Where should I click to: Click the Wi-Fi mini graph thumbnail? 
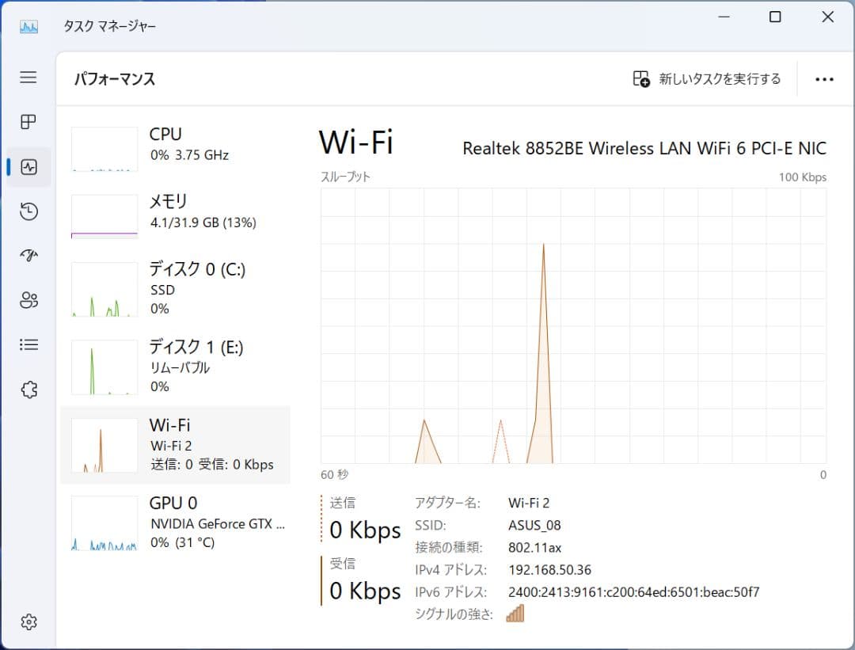pyautogui.click(x=104, y=443)
